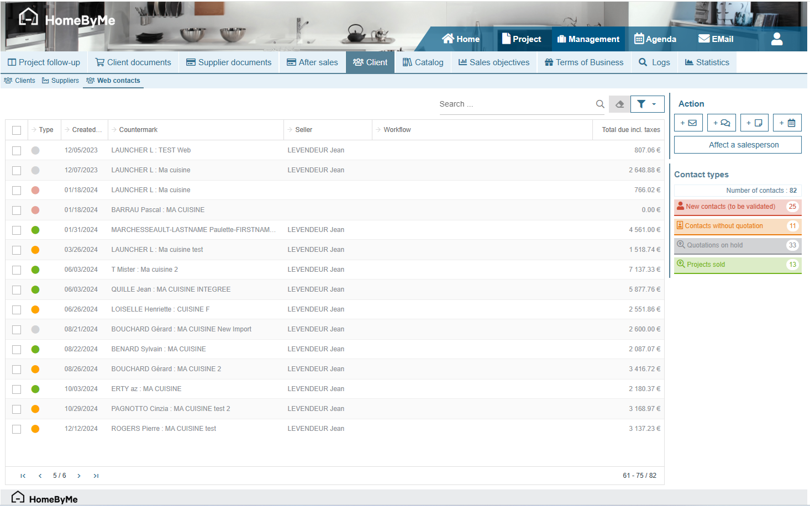Viewport: 810px width, 506px height.
Task: Click the add chat message action icon
Action: pos(721,123)
